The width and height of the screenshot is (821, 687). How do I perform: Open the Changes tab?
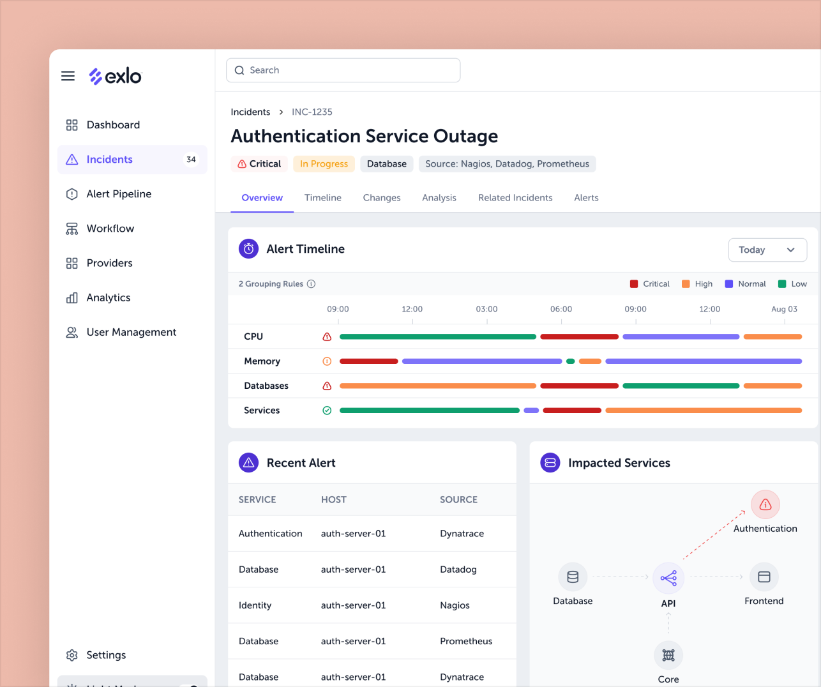pos(382,198)
